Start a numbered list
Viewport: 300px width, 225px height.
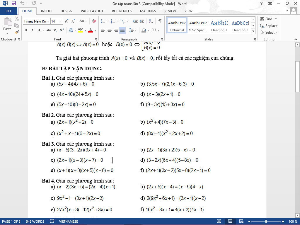point(113,21)
